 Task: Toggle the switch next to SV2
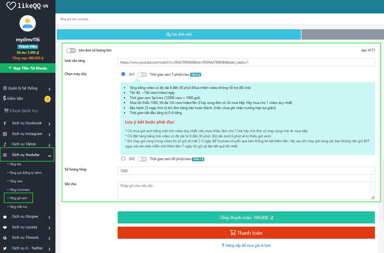(x=142, y=159)
